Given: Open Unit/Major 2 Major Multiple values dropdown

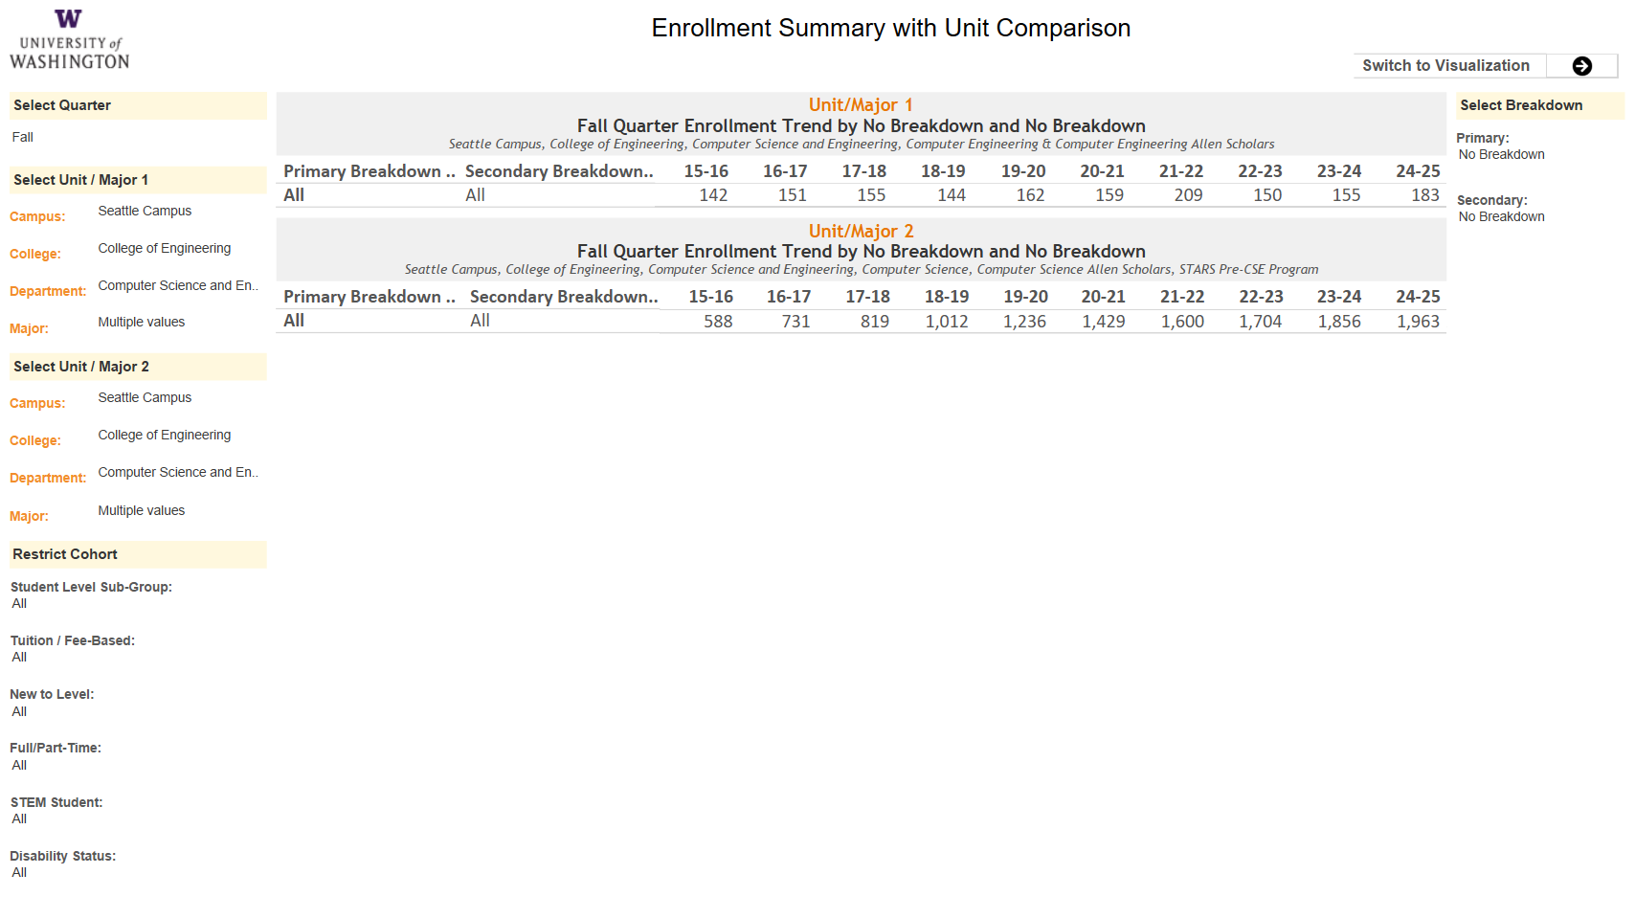Looking at the screenshot, I should click(x=179, y=511).
